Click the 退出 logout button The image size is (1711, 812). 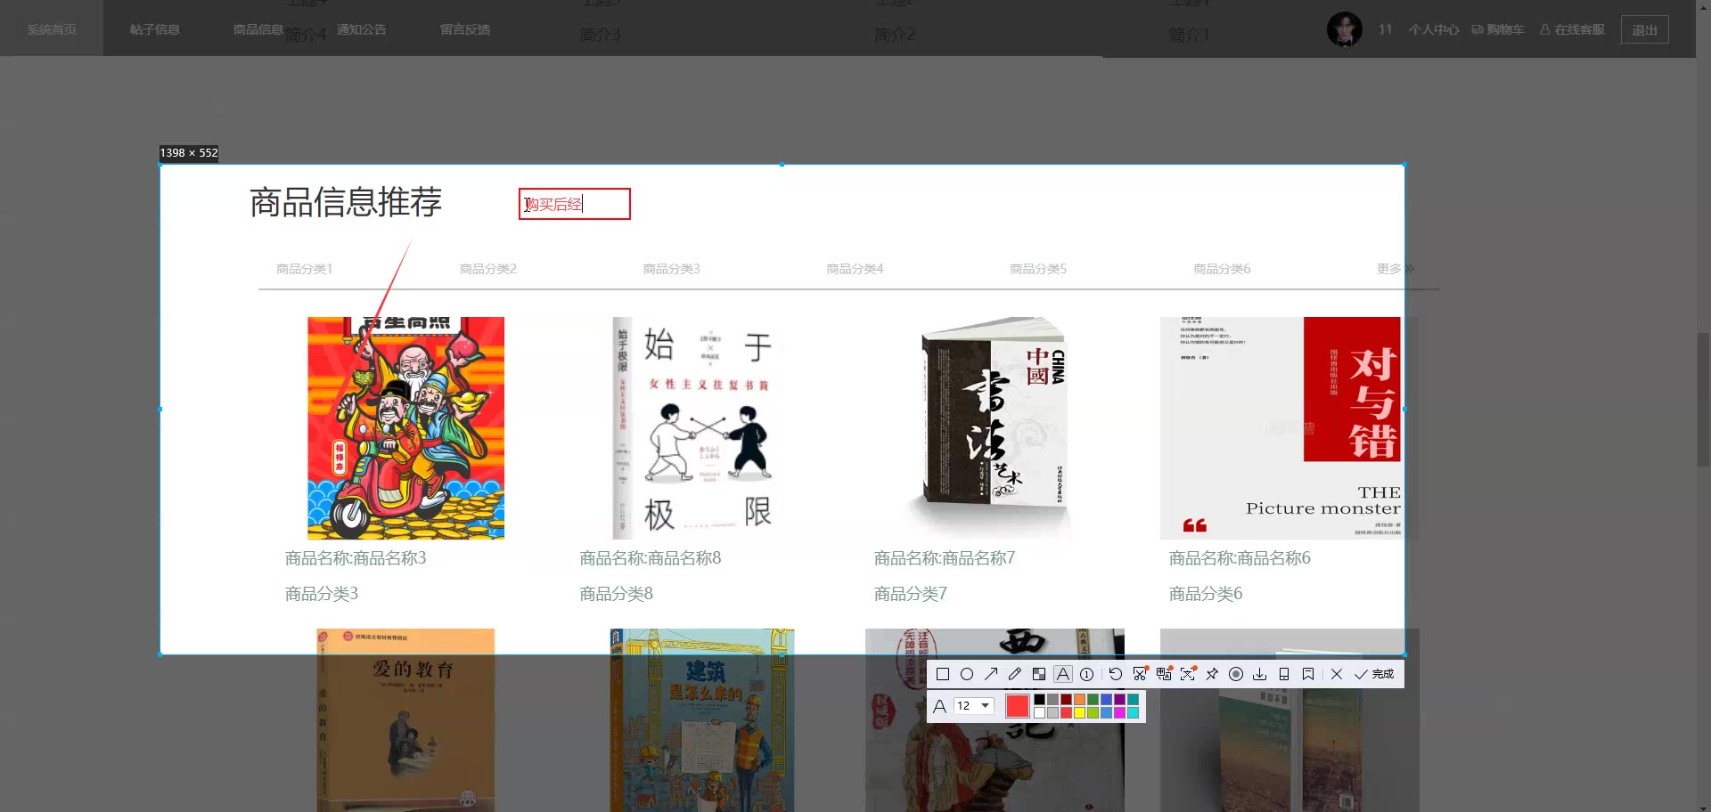[1644, 29]
